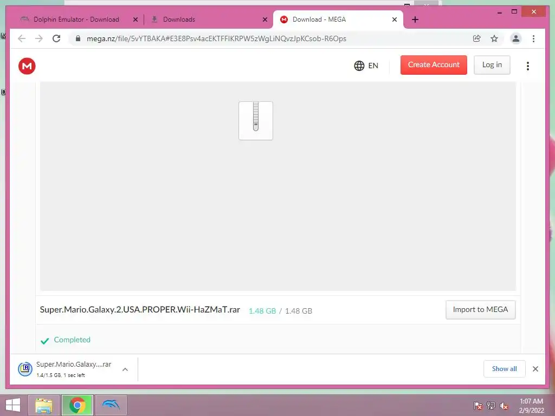Open the language selector globe EN
The height and width of the screenshot is (416, 555).
[x=366, y=66]
